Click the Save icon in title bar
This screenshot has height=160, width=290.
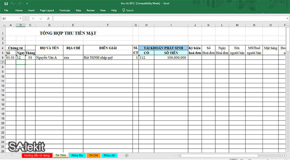click(6, 3)
